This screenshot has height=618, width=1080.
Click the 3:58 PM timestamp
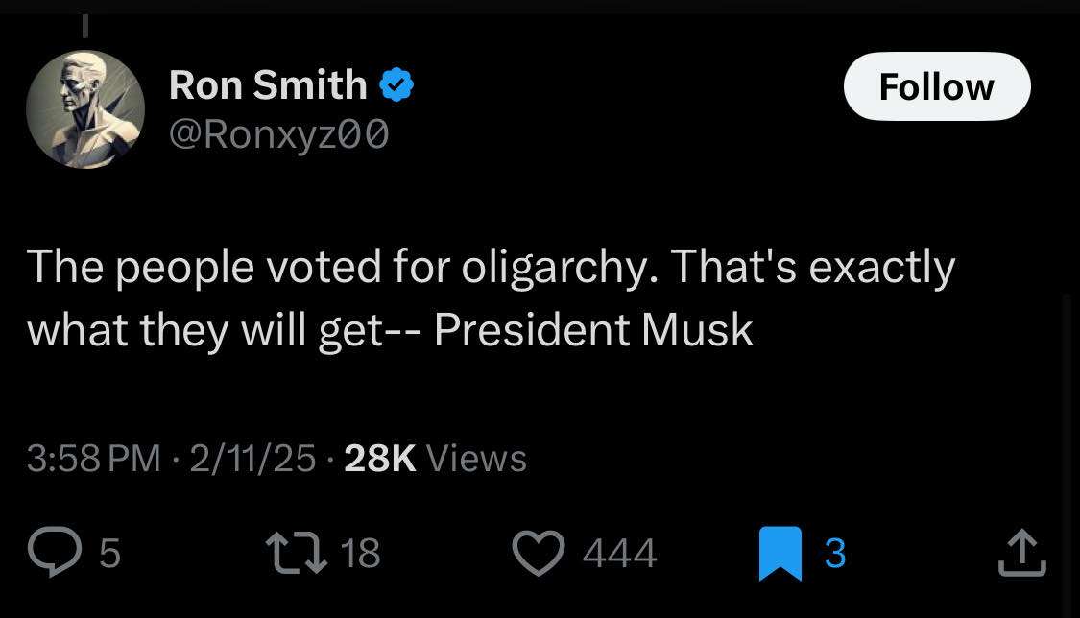(93, 459)
